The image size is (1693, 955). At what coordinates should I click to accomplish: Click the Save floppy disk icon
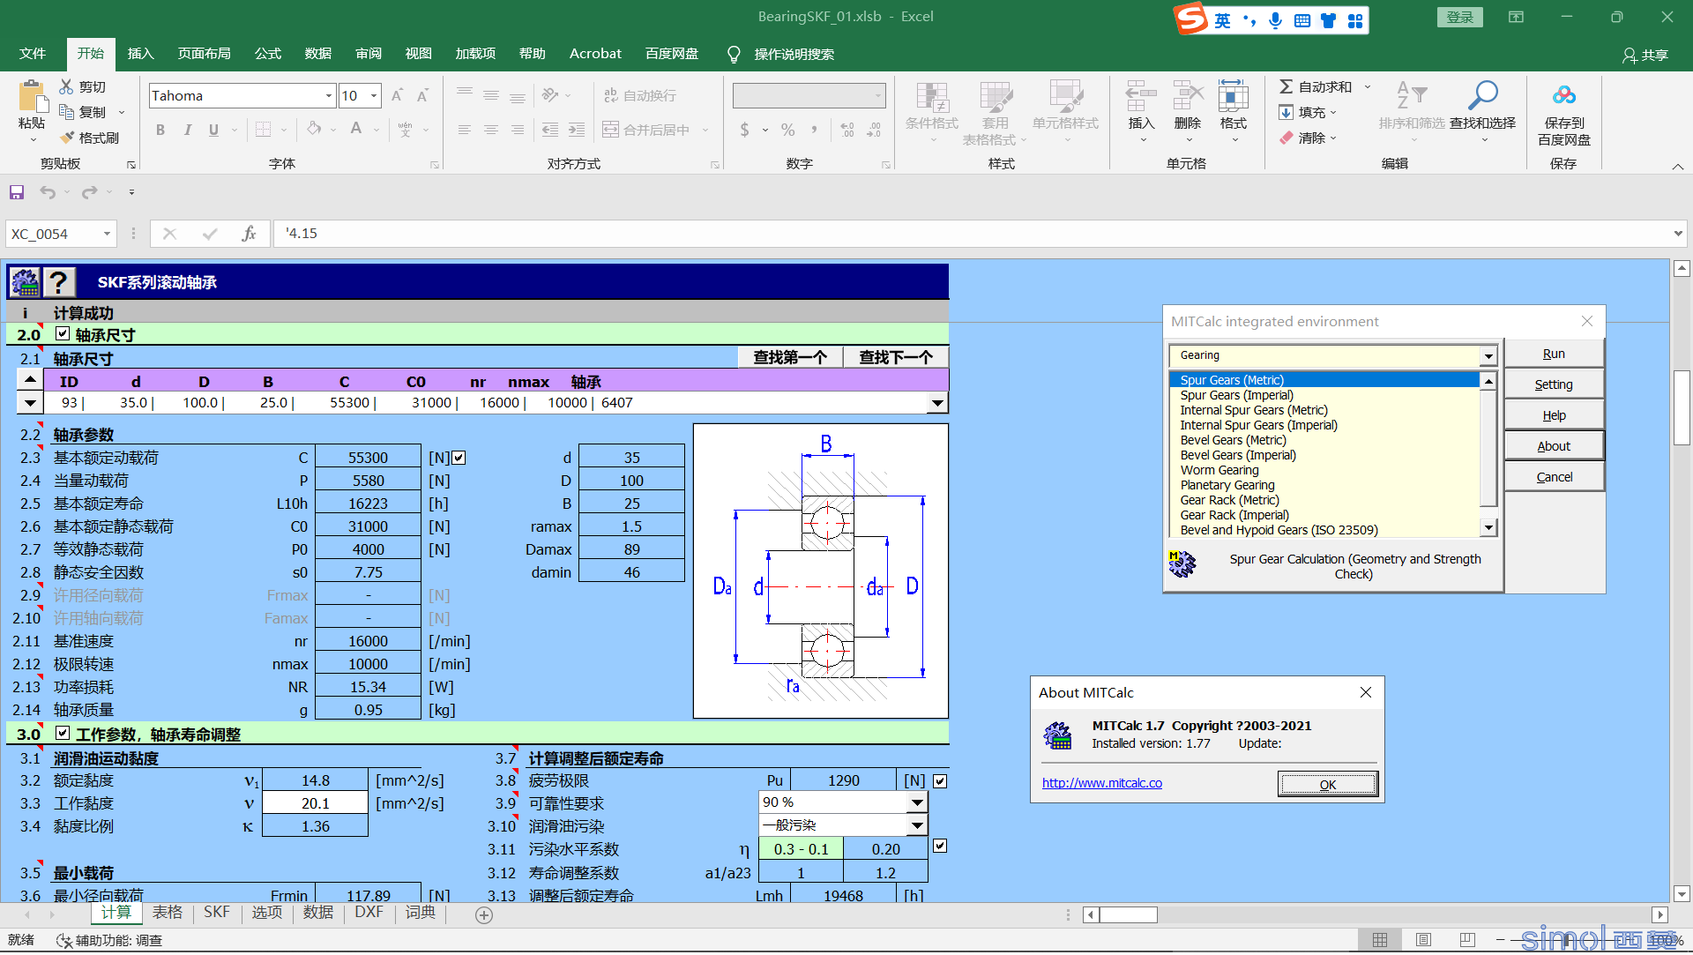pyautogui.click(x=17, y=192)
